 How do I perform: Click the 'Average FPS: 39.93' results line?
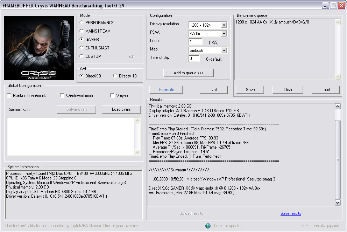185,138
